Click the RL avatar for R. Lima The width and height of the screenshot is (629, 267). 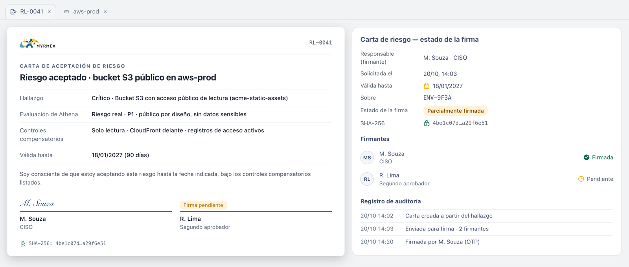click(367, 179)
